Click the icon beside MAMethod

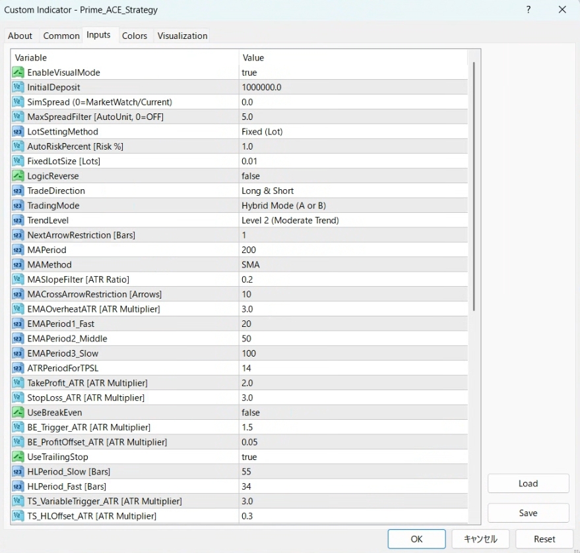[18, 264]
